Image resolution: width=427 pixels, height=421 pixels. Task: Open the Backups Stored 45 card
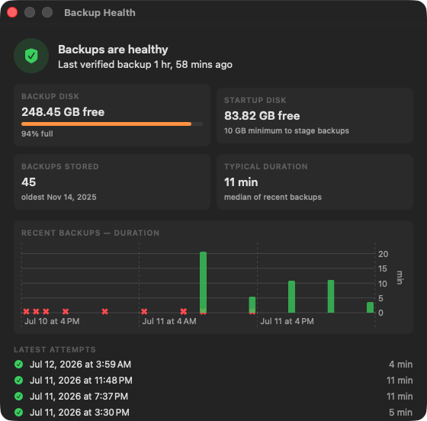point(112,182)
